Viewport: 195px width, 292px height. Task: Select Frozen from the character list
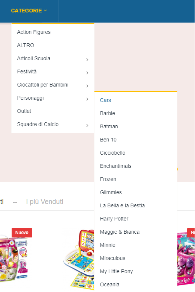pyautogui.click(x=108, y=179)
